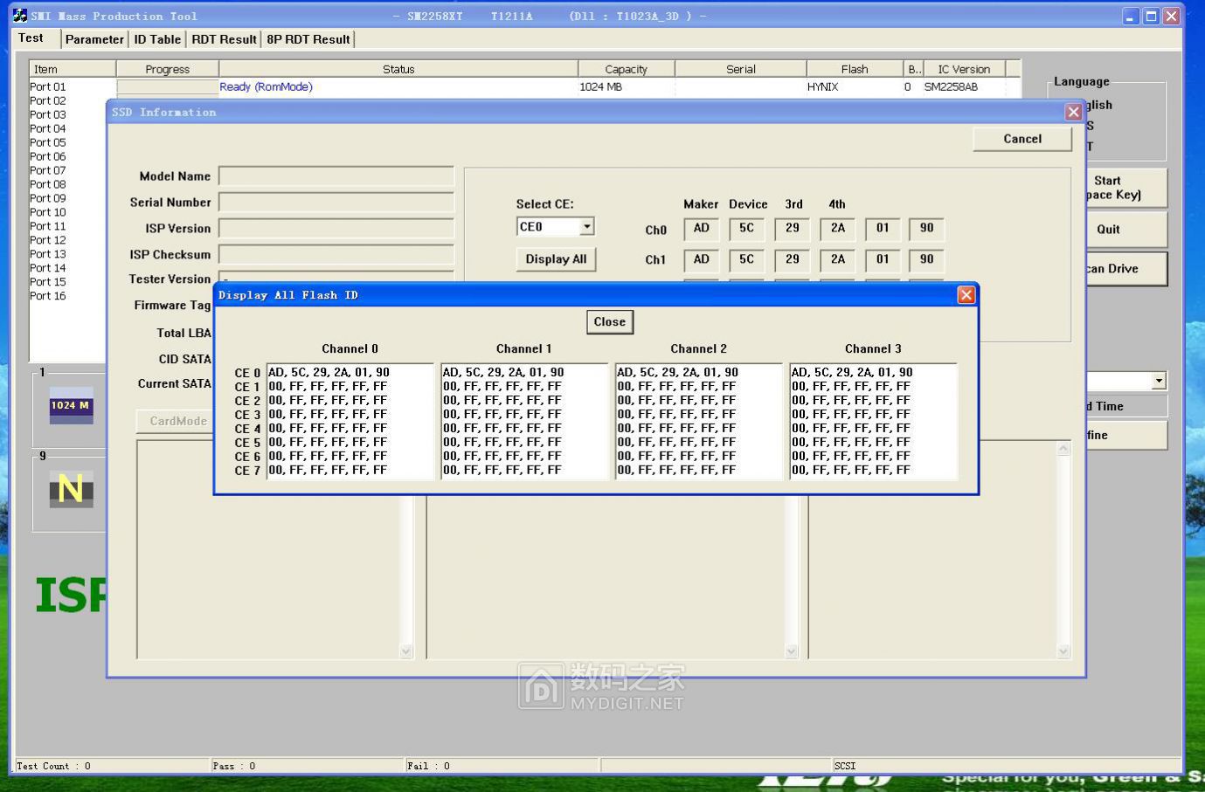This screenshot has height=792, width=1205.
Task: Click the right log pane scroll-down arrow
Action: [x=1063, y=651]
